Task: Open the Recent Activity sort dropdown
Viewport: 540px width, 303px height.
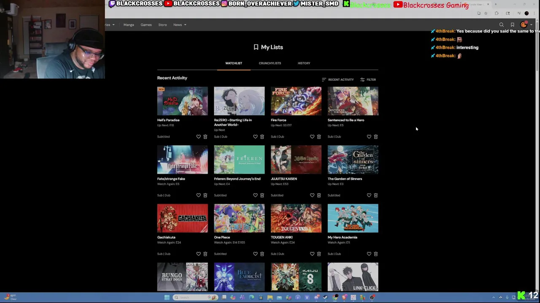Action: [337, 80]
